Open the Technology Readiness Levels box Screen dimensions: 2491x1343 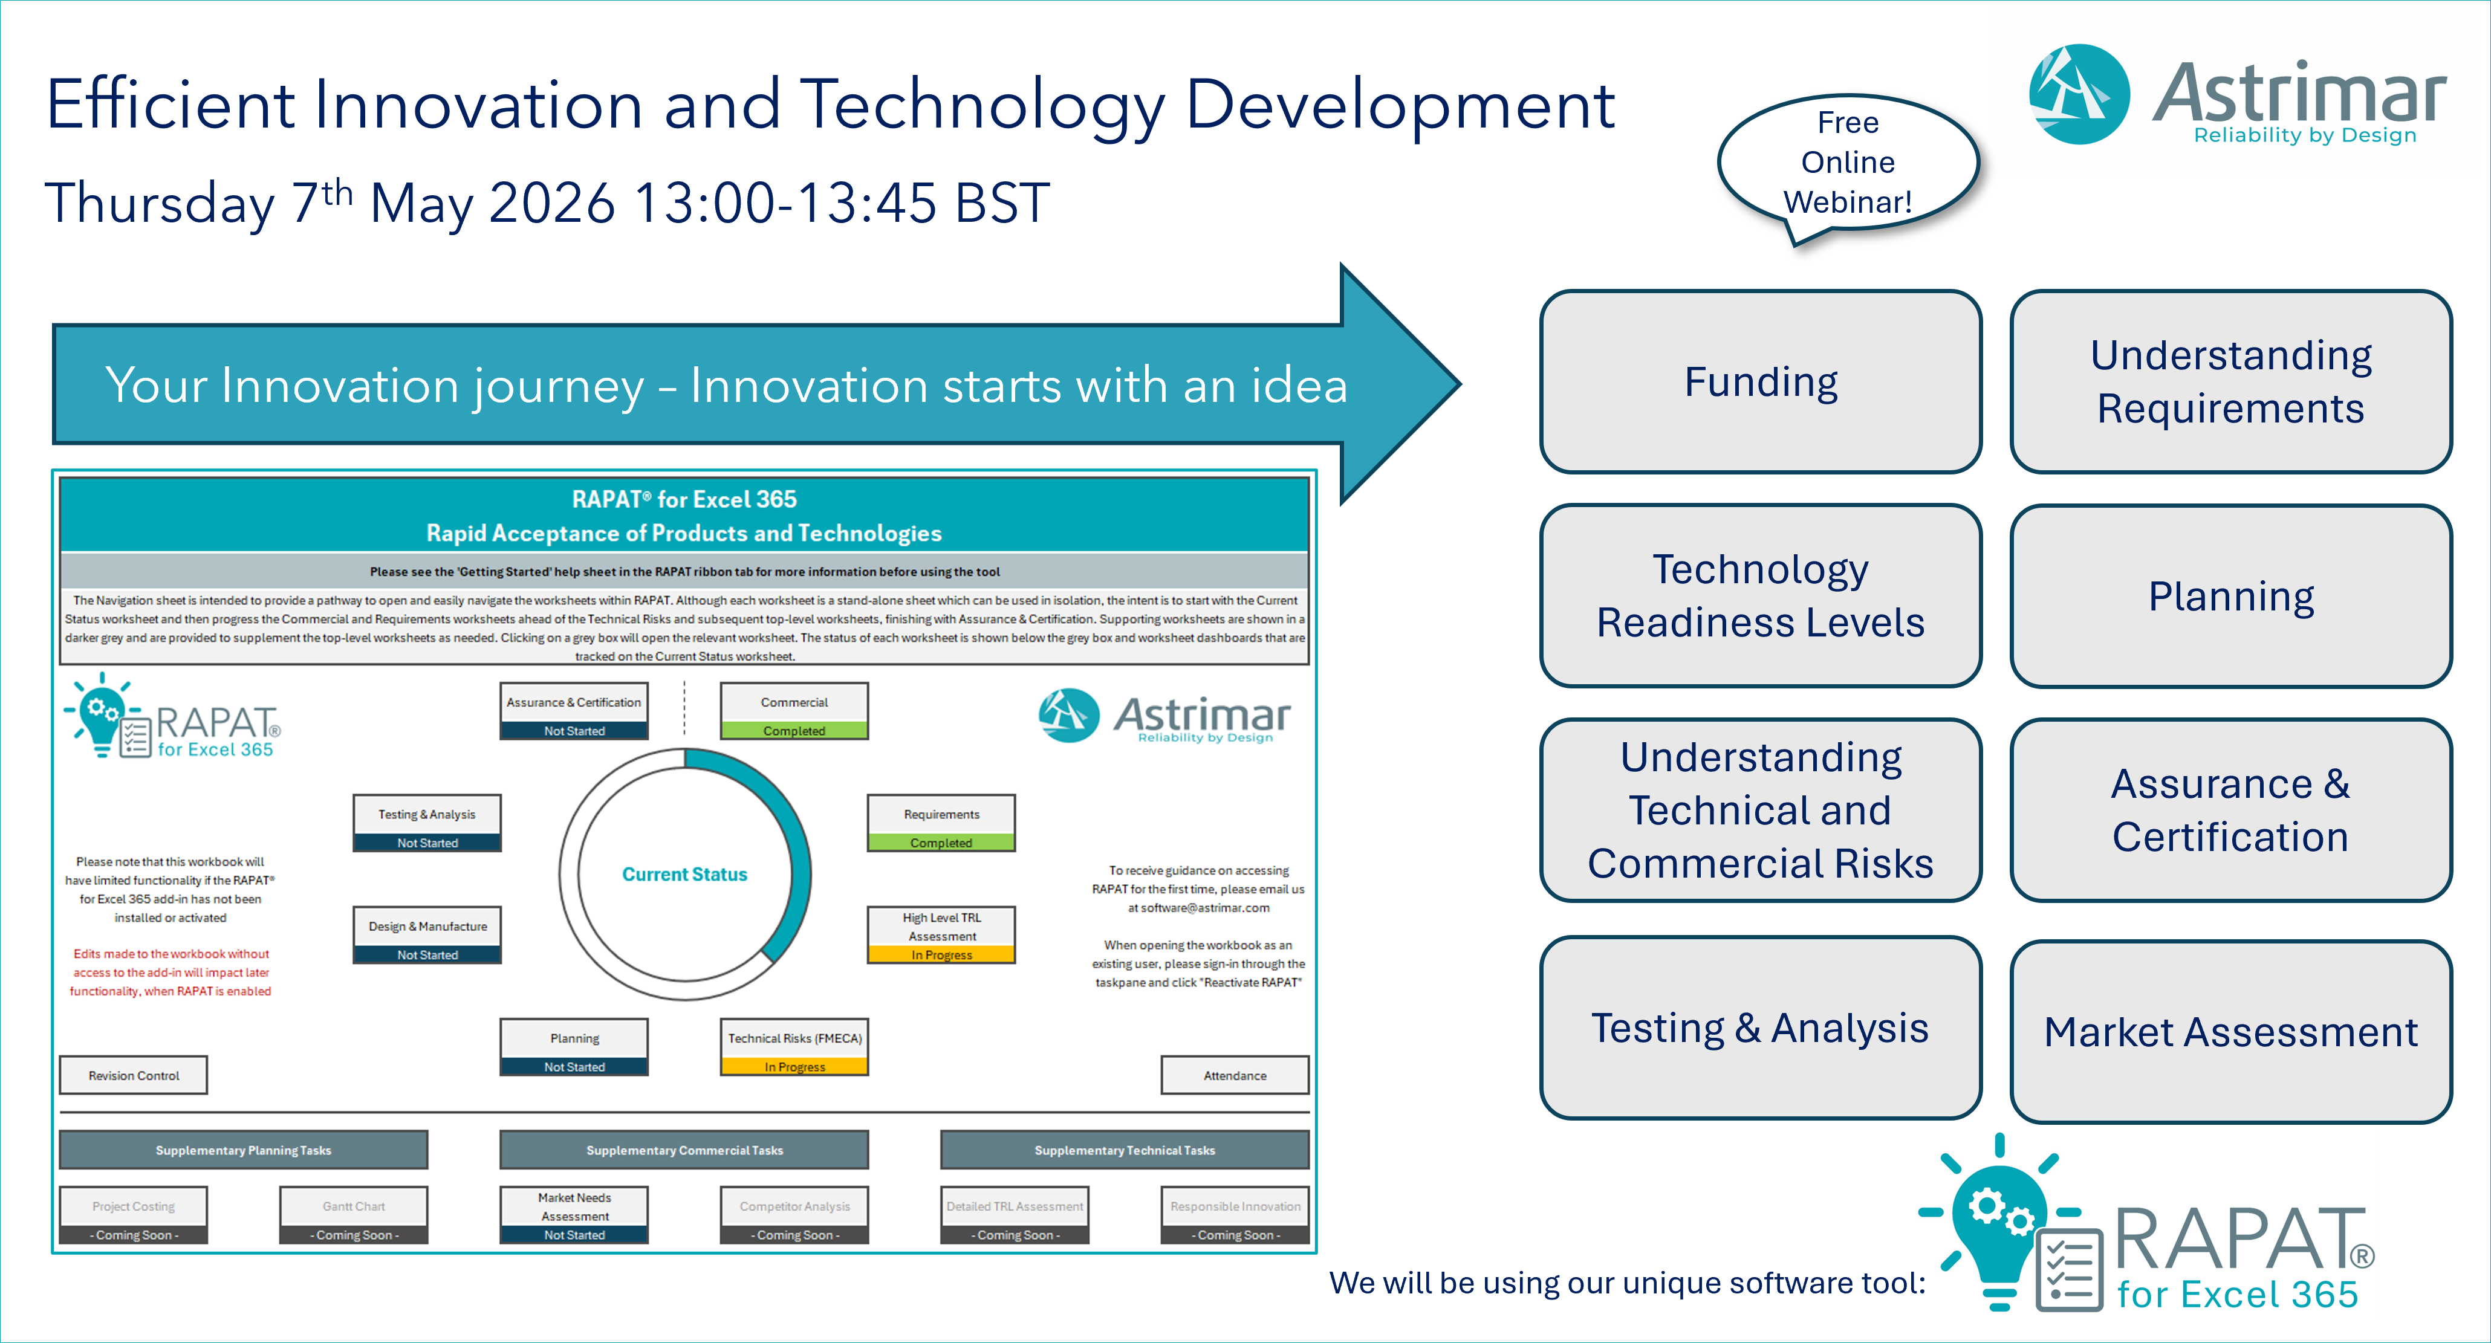click(x=1760, y=595)
